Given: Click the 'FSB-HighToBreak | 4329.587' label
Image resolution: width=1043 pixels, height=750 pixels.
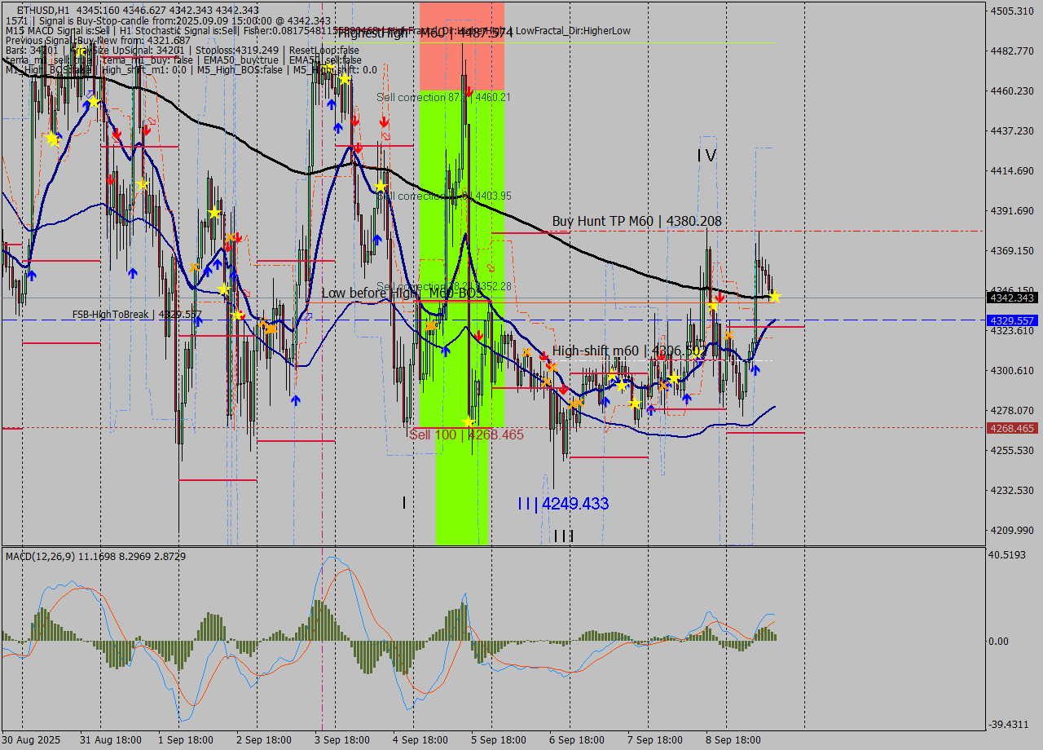Looking at the screenshot, I should [136, 314].
